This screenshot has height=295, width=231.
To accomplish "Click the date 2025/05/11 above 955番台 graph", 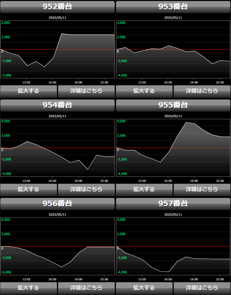I will 173,116.
